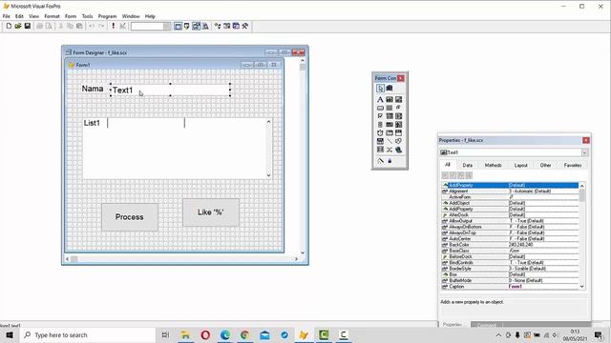The height and width of the screenshot is (343, 611).
Task: Toggle Builder Lock wand in Form Controls
Action: coord(380,161)
